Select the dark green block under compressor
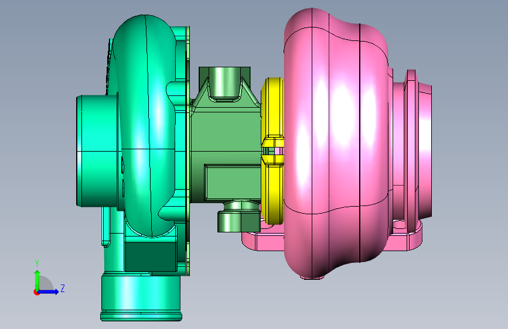Image resolution: width=508 pixels, height=329 pixels. 151,257
